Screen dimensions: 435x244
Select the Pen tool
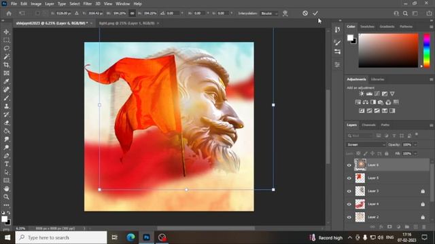tap(6, 156)
